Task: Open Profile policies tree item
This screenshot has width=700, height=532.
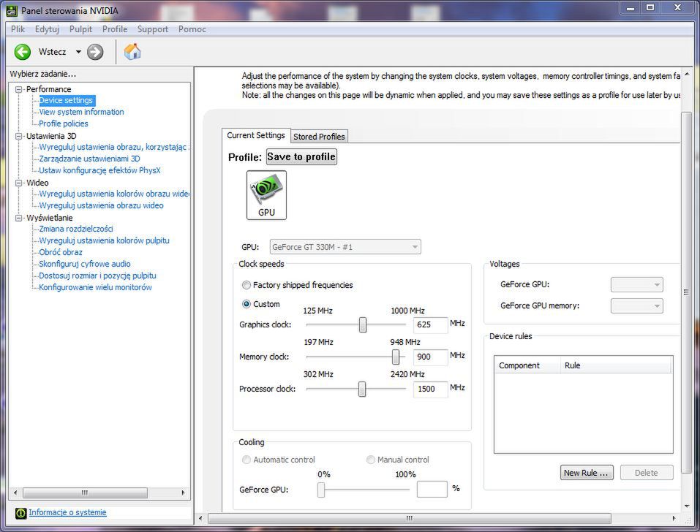Action: [64, 123]
